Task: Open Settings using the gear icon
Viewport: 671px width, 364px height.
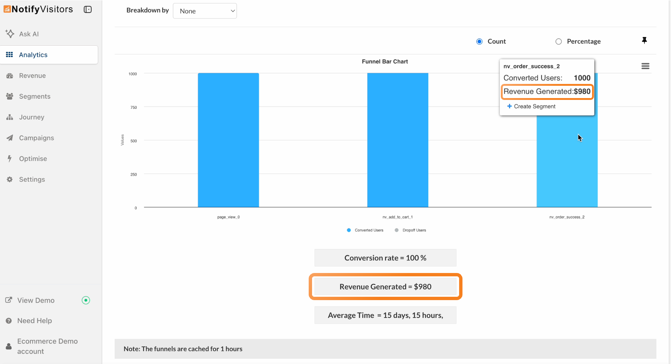Action: pyautogui.click(x=10, y=179)
